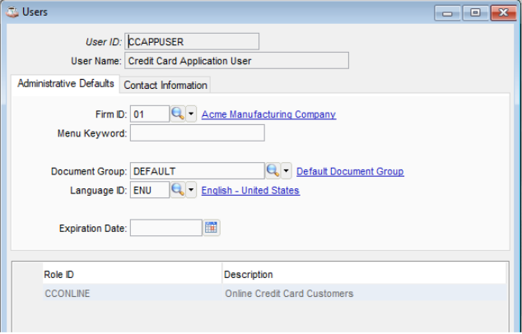Click the Language ID search icon
This screenshot has width=522, height=334.
point(177,190)
